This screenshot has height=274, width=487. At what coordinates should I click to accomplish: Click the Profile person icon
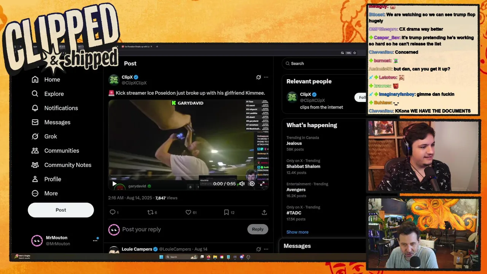35,179
